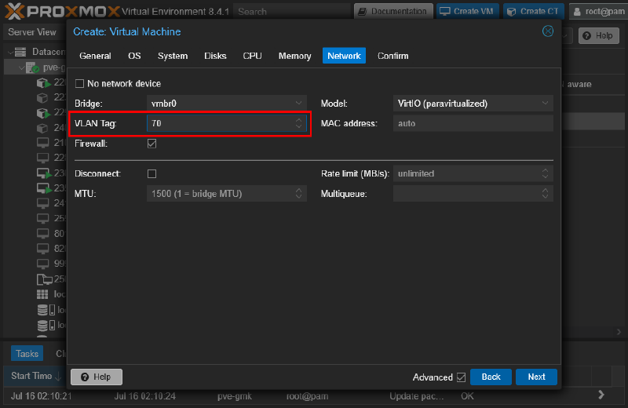The image size is (628, 408).
Task: Switch to the Disks tab
Action: (x=215, y=56)
